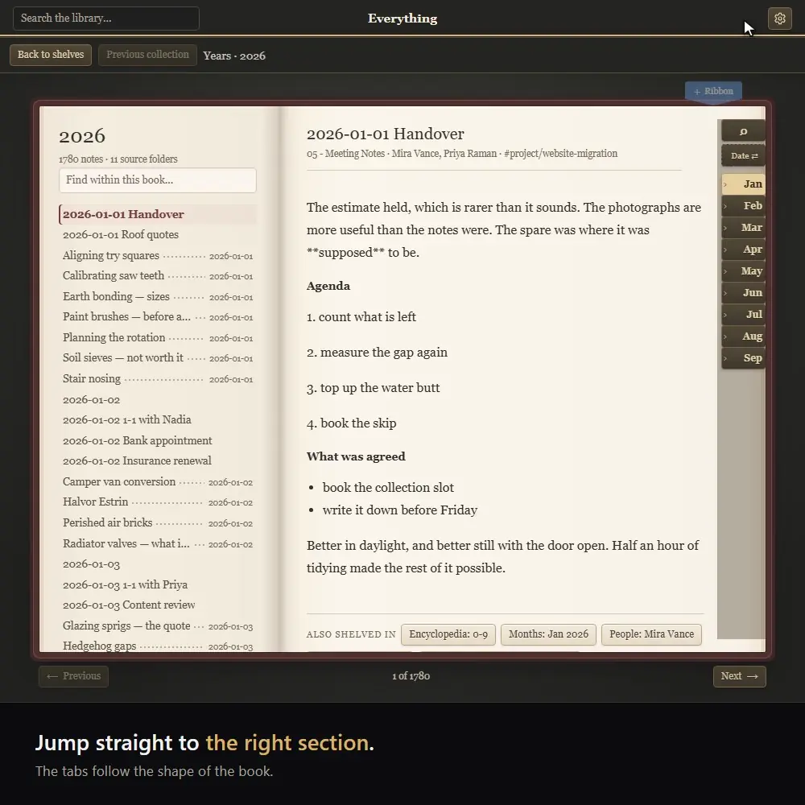Open note 2026-01-01 Roof quotes

pyautogui.click(x=158, y=234)
